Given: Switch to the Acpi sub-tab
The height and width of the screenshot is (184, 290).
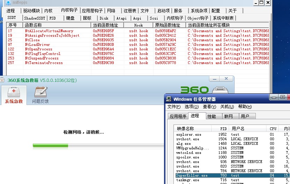Looking at the screenshot, I should [x=137, y=18].
